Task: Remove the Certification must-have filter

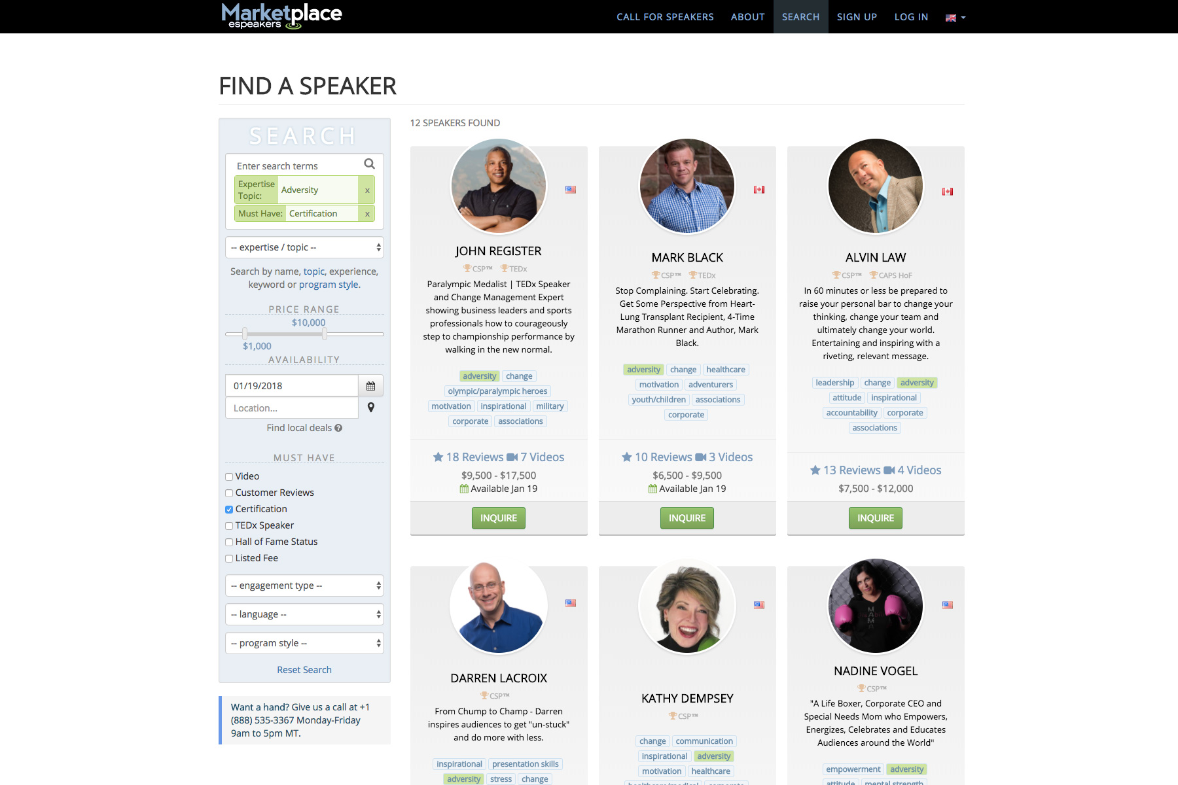Action: point(367,214)
